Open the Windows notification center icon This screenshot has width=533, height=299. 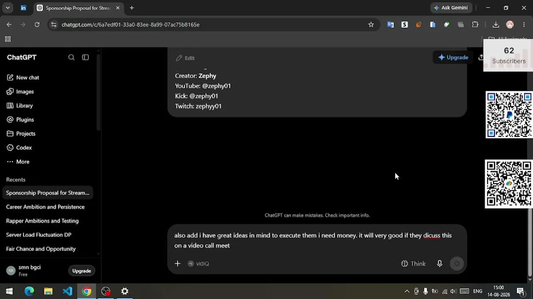coord(521,291)
